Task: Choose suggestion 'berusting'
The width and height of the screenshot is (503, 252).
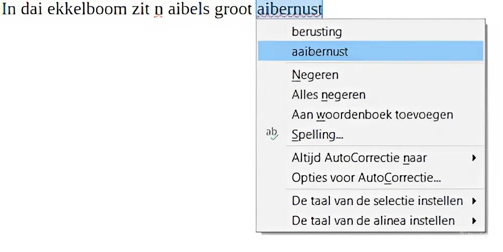Action: (x=316, y=32)
